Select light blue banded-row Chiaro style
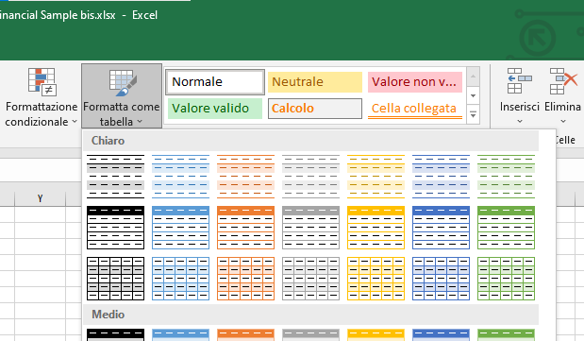Image resolution: width=584 pixels, height=341 pixels. 180,177
